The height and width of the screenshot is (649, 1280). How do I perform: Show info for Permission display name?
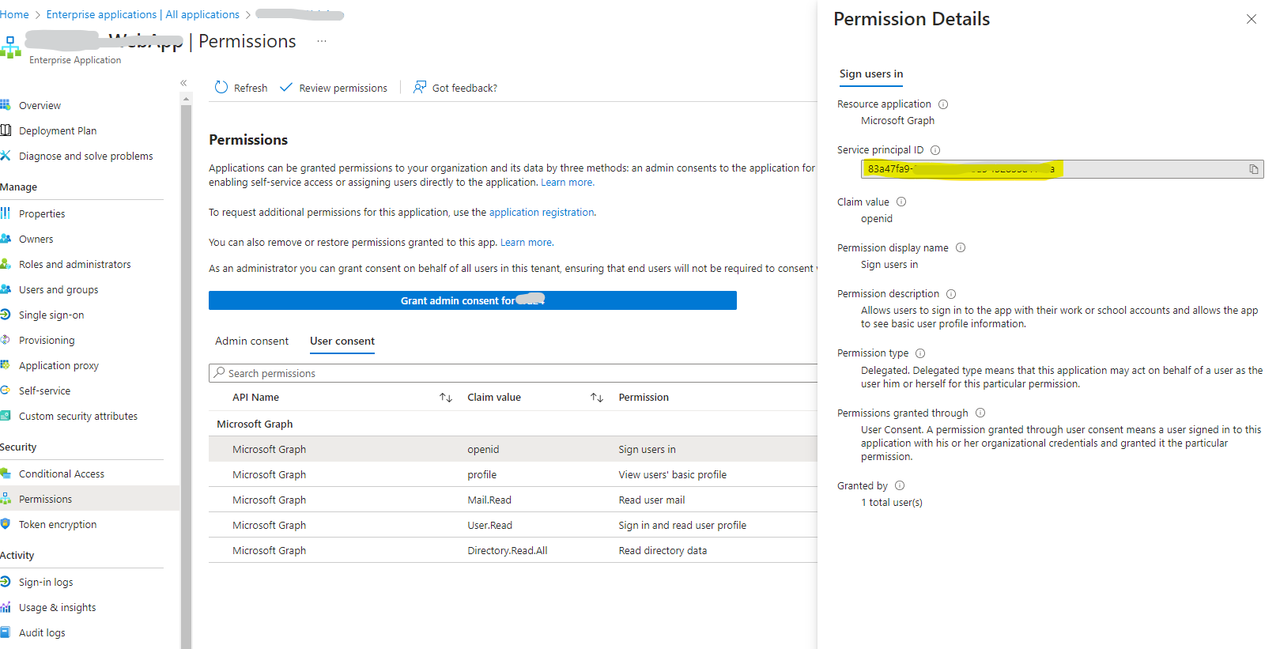click(x=961, y=247)
